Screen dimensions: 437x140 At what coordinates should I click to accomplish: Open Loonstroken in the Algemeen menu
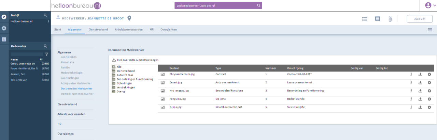tap(69, 57)
